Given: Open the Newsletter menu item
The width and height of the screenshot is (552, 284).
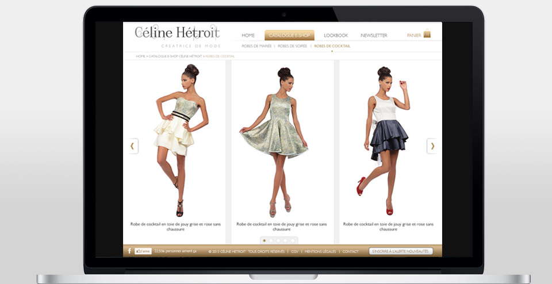Looking at the screenshot, I should 374,36.
